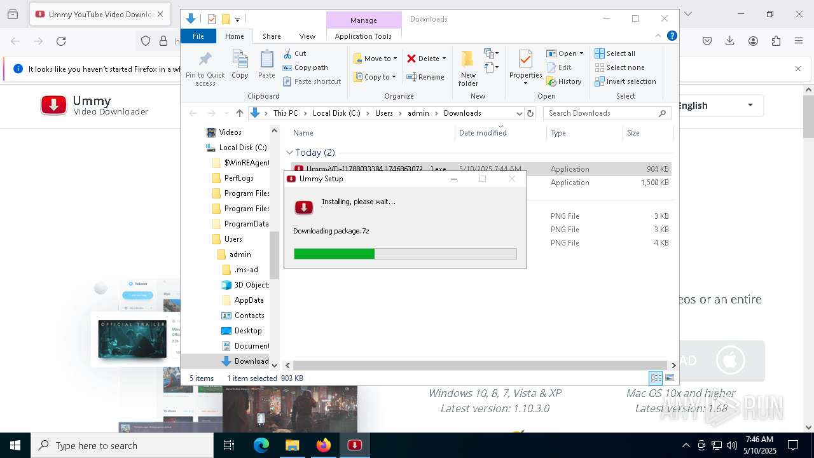Open Firefox extensions puzzle icon
Viewport: 814px width, 458px height.
(x=776, y=41)
